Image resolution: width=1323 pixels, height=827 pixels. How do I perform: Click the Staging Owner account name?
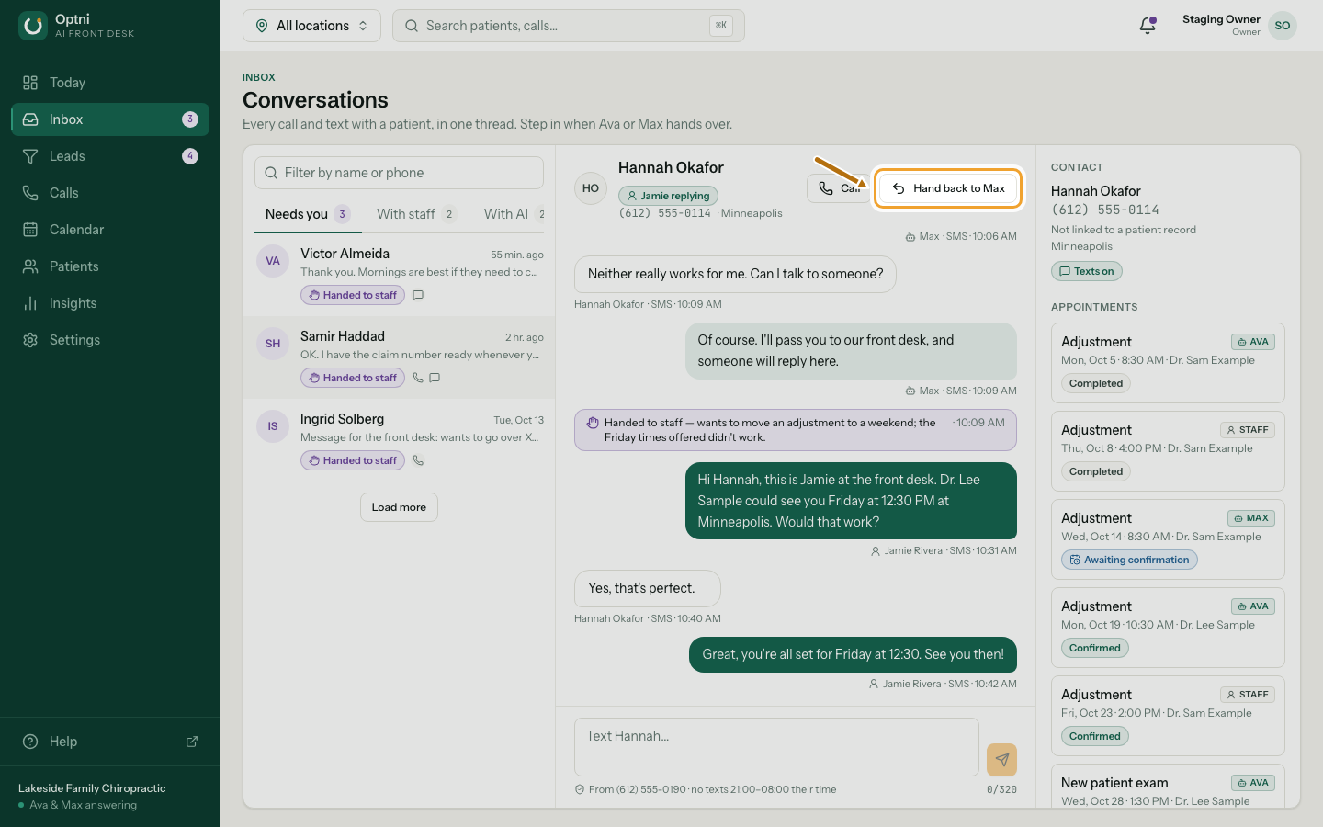click(1221, 19)
